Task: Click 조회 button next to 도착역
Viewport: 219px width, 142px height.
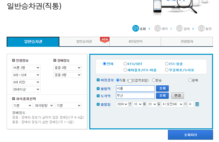Action: point(162,96)
